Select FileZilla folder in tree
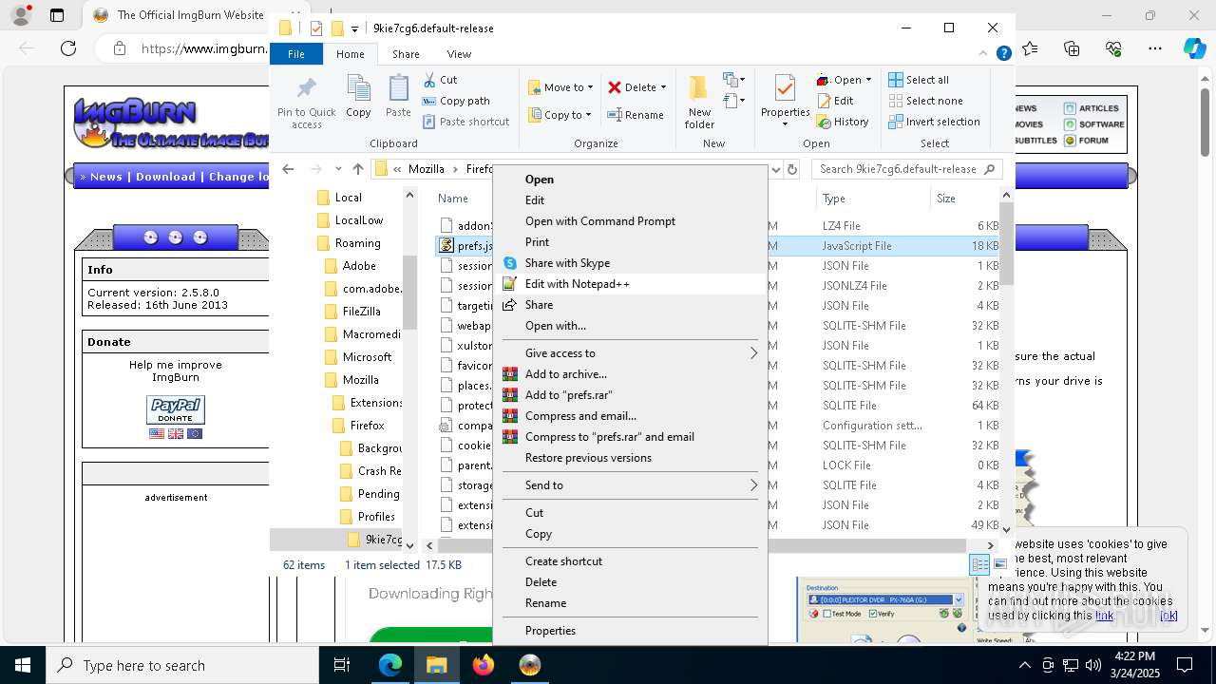The width and height of the screenshot is (1216, 684). pos(361,312)
